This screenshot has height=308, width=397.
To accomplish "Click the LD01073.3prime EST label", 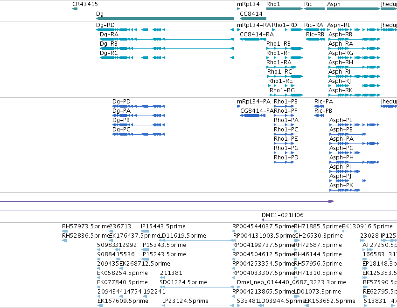I will [x=318, y=292].
